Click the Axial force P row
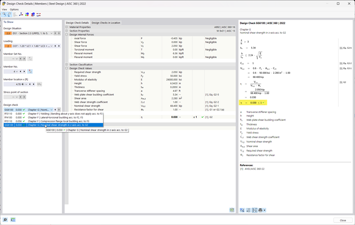Screen dimensions: 355x225 point(152,38)
